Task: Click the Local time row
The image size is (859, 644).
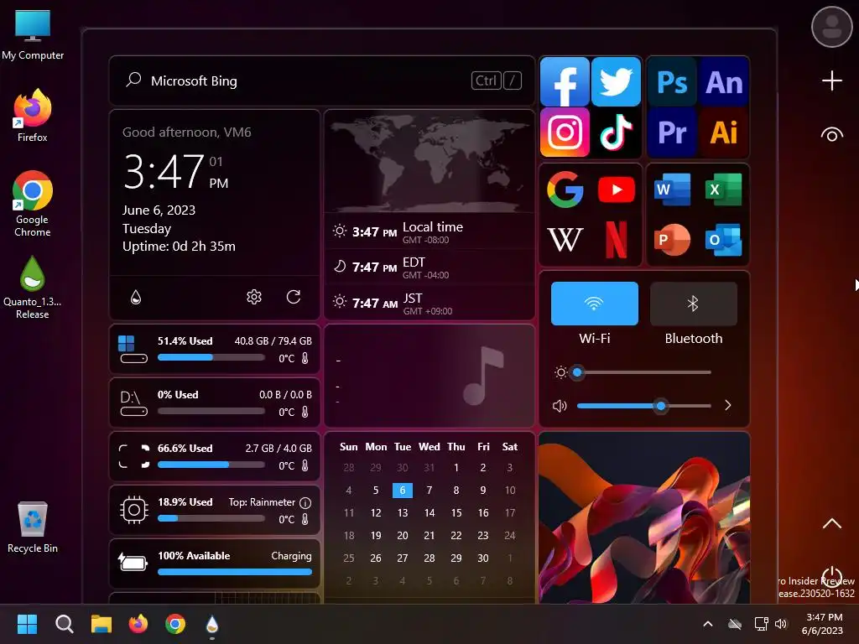Action: click(429, 231)
